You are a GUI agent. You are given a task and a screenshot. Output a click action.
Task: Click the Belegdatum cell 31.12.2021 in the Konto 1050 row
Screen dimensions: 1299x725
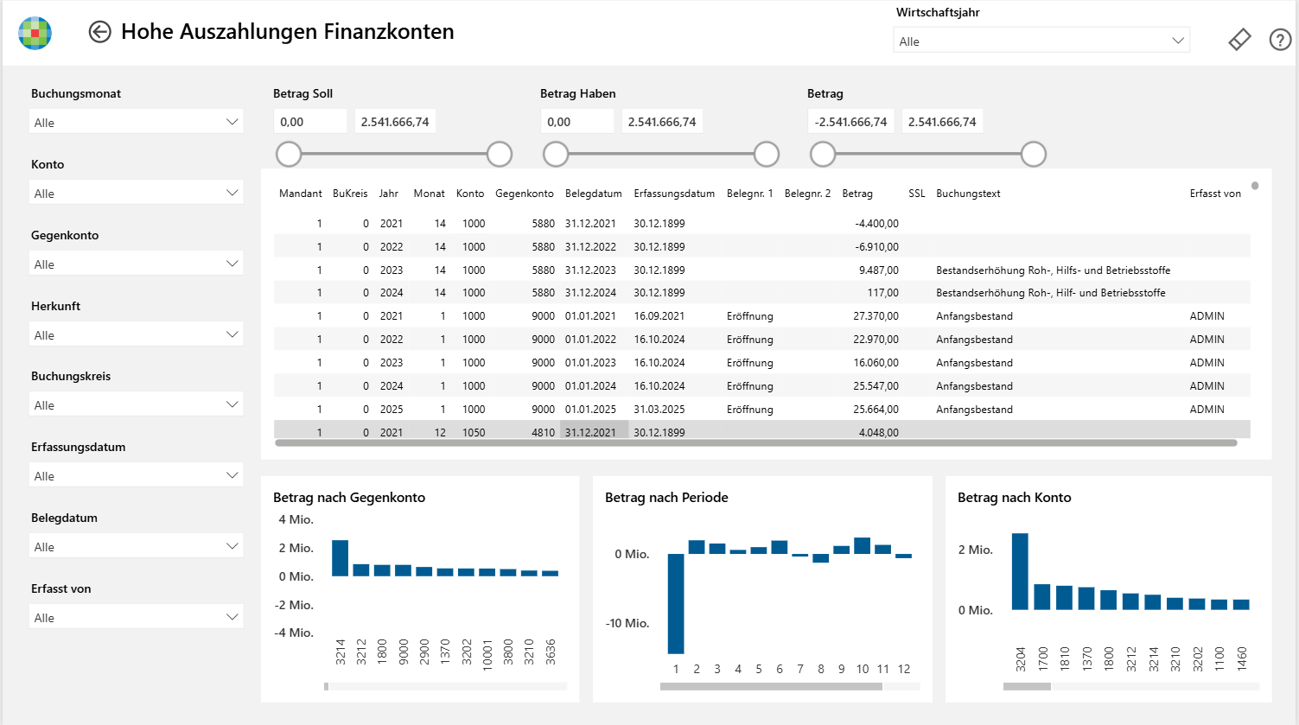click(x=591, y=432)
